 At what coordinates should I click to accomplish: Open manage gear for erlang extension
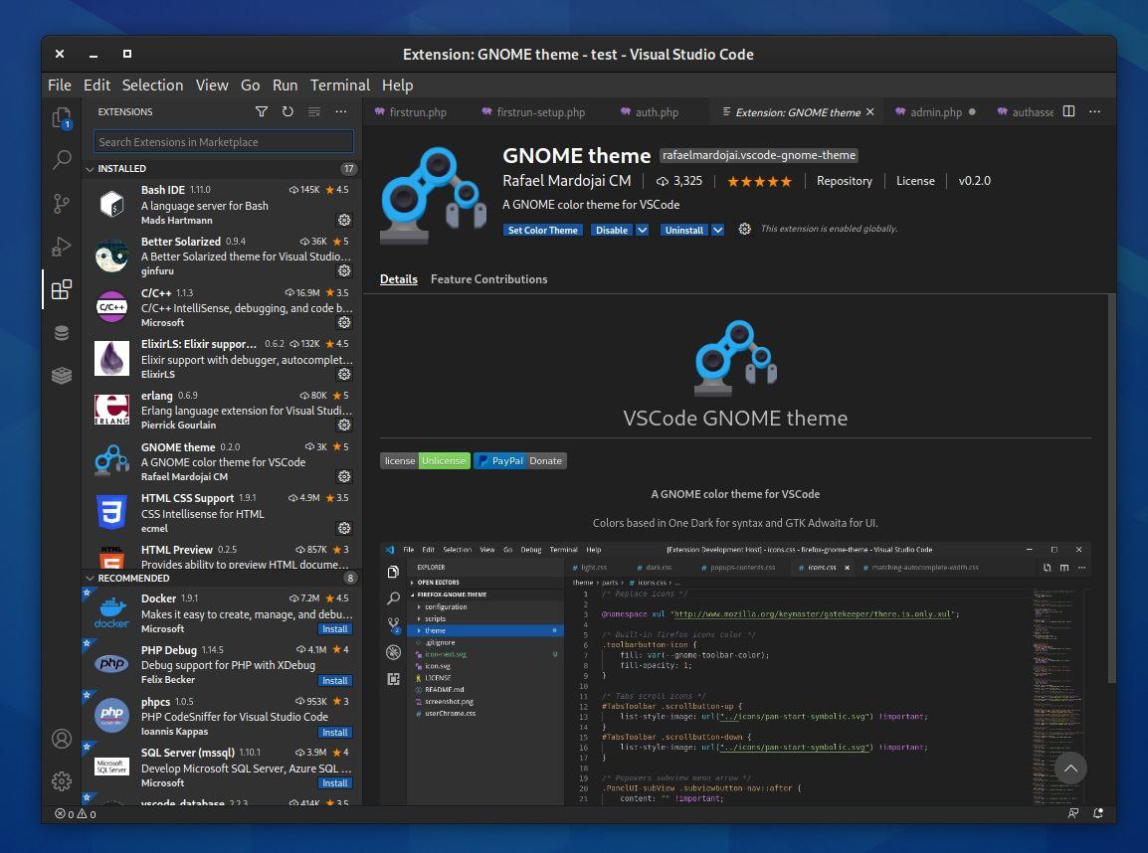[x=344, y=426]
